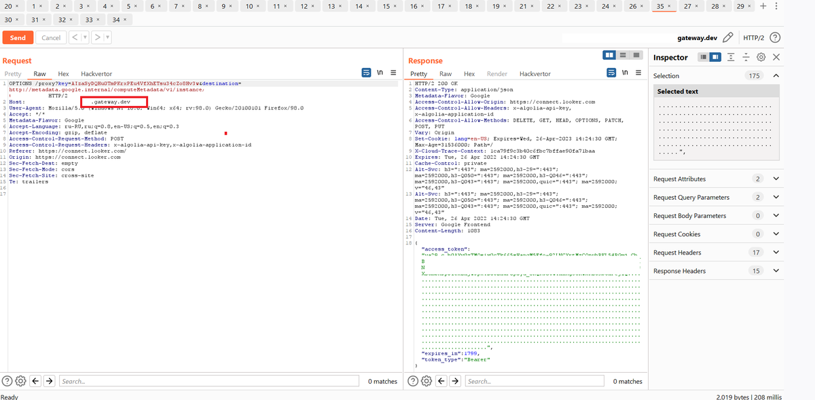This screenshot has height=400, width=815.
Task: Expand Request Body Parameters section
Action: pyautogui.click(x=776, y=215)
